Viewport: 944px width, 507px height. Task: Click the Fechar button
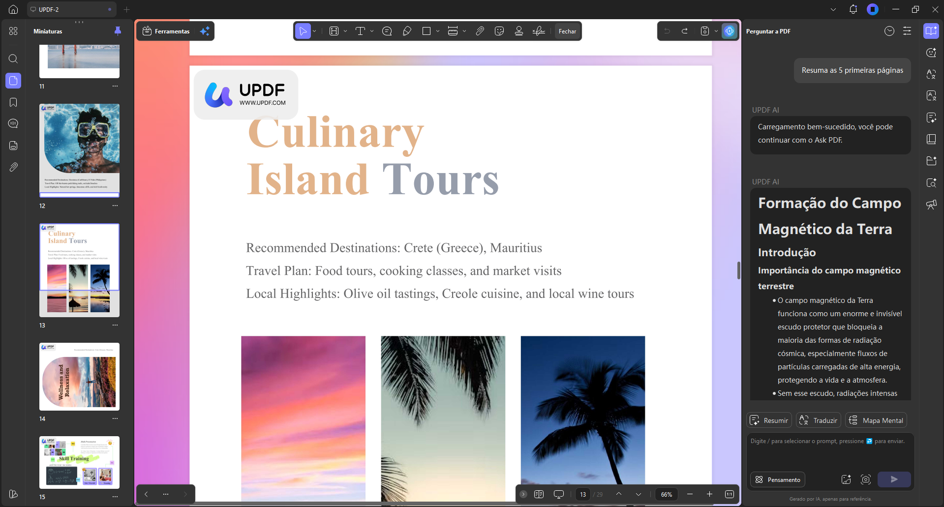(567, 31)
